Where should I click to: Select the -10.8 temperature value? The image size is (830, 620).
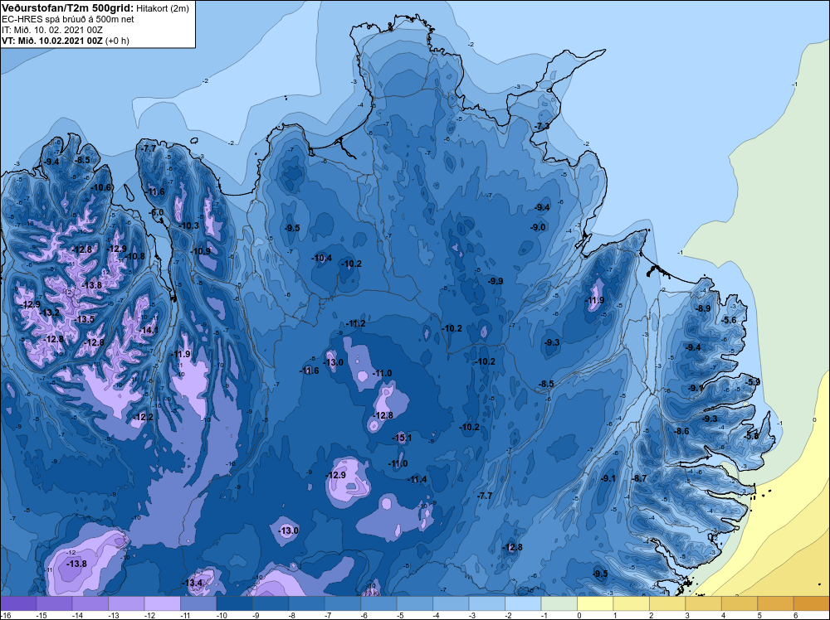[x=134, y=256]
